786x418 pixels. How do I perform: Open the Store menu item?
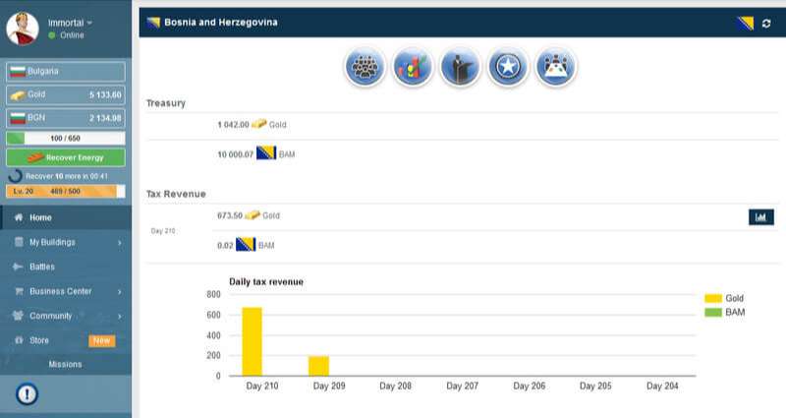tap(39, 340)
